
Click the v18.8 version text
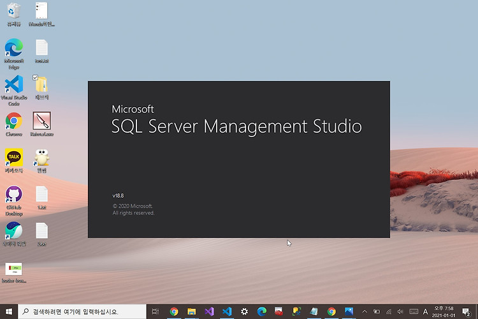[118, 196]
